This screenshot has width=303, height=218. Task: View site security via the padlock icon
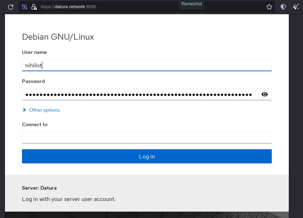[34, 7]
